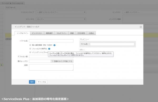This screenshot has height=102, width=158.
Task: Select the 日付/時刻 tab
Action: 81,33
